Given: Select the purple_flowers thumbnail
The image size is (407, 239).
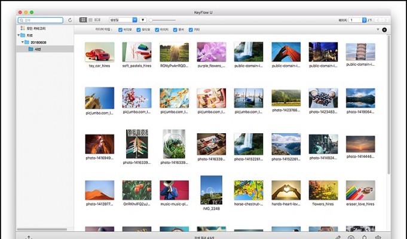Looking at the screenshot, I should point(212,52).
